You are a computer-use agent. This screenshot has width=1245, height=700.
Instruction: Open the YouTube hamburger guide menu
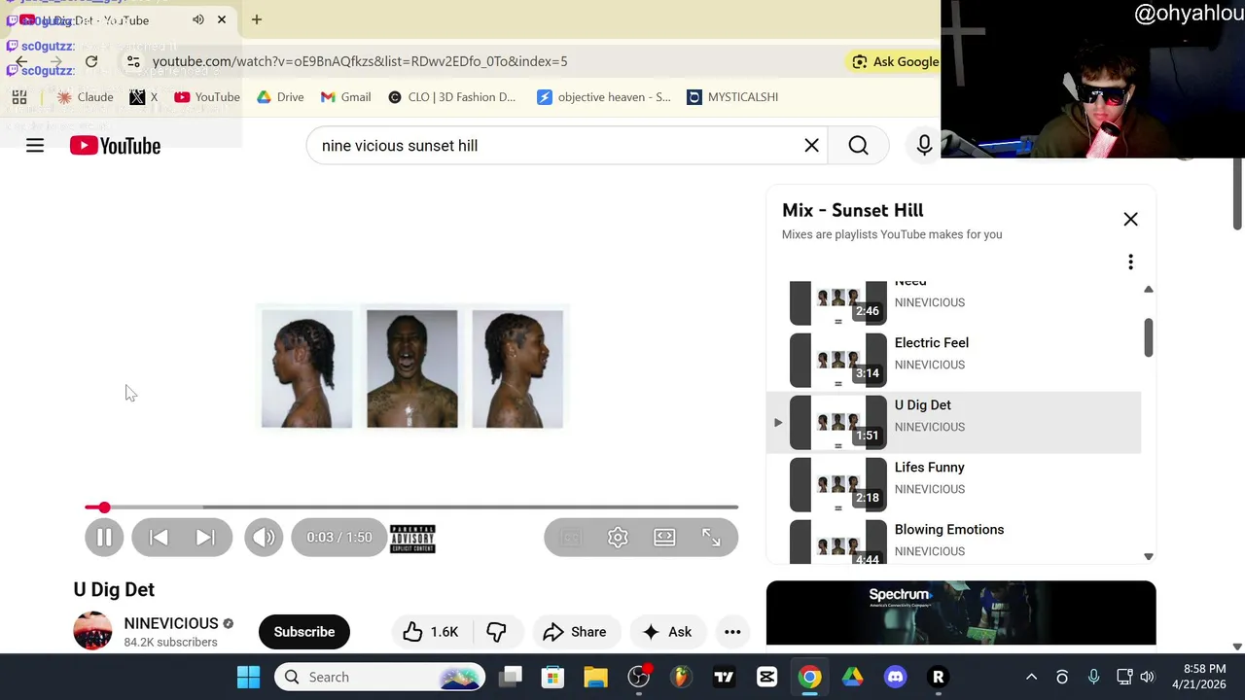point(35,146)
